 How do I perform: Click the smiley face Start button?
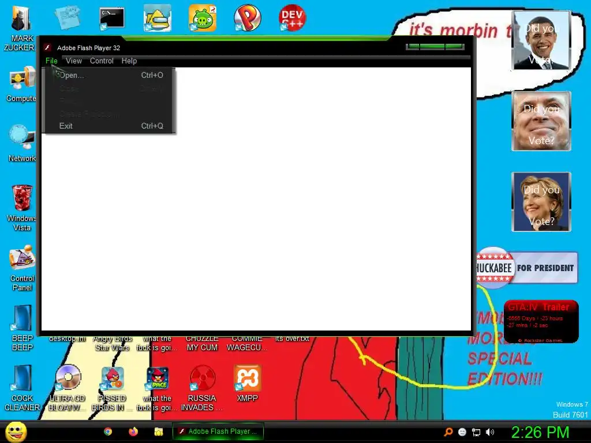(16, 431)
